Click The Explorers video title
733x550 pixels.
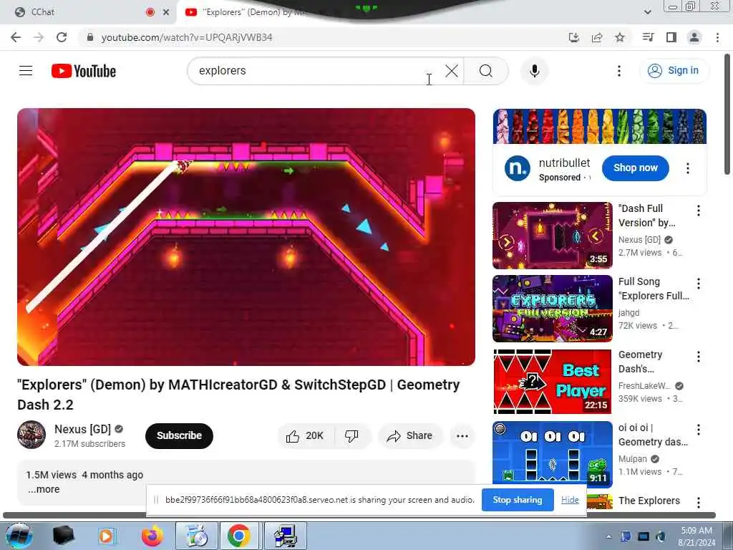[x=649, y=501]
